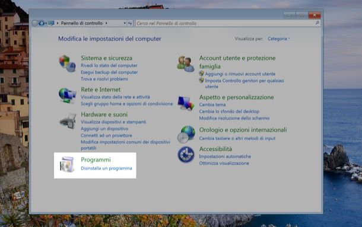Open the Account utente people icon

point(186,64)
